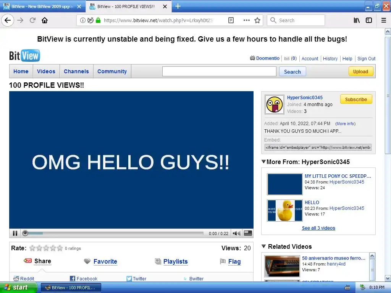Close the 100 PROFILE VIEWS tab
Image resolution: width=391 pixels, height=293 pixels.
click(x=165, y=6)
